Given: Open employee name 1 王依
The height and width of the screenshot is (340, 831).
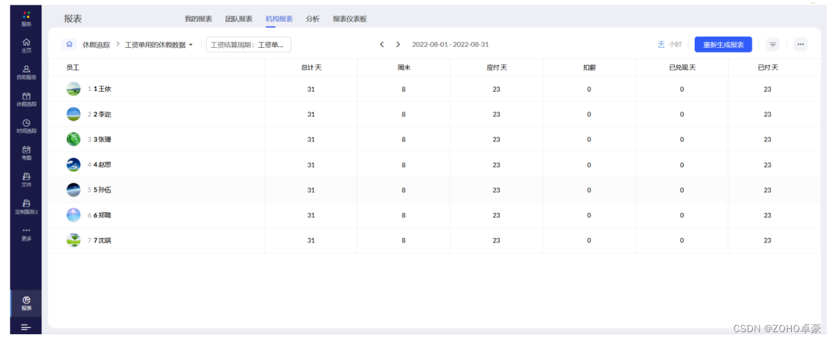Looking at the screenshot, I should [102, 89].
